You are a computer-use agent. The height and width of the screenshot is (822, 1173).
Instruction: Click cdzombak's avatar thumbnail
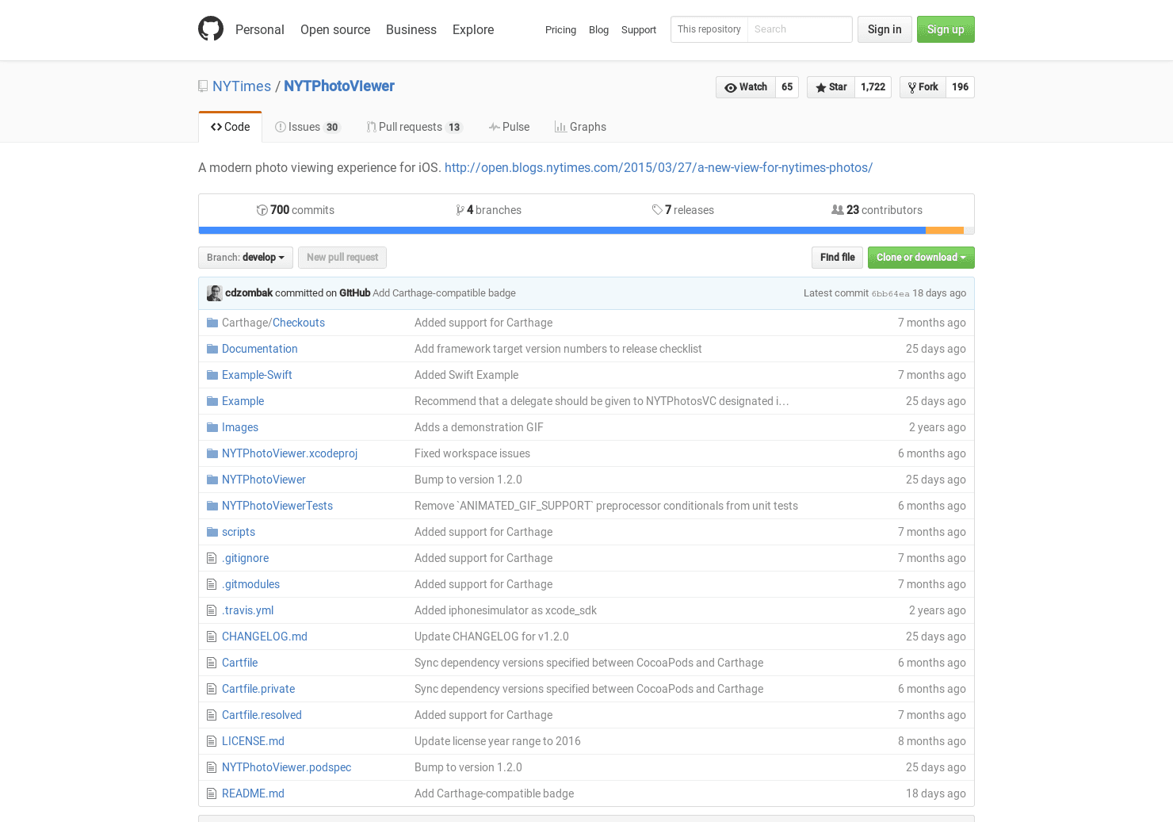tap(214, 293)
